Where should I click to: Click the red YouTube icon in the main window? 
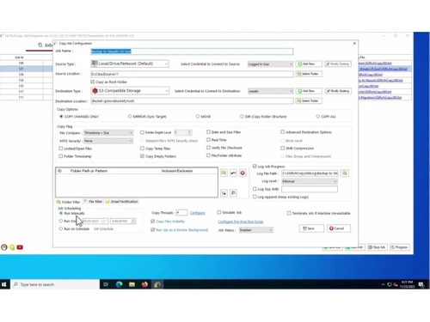coord(20,247)
